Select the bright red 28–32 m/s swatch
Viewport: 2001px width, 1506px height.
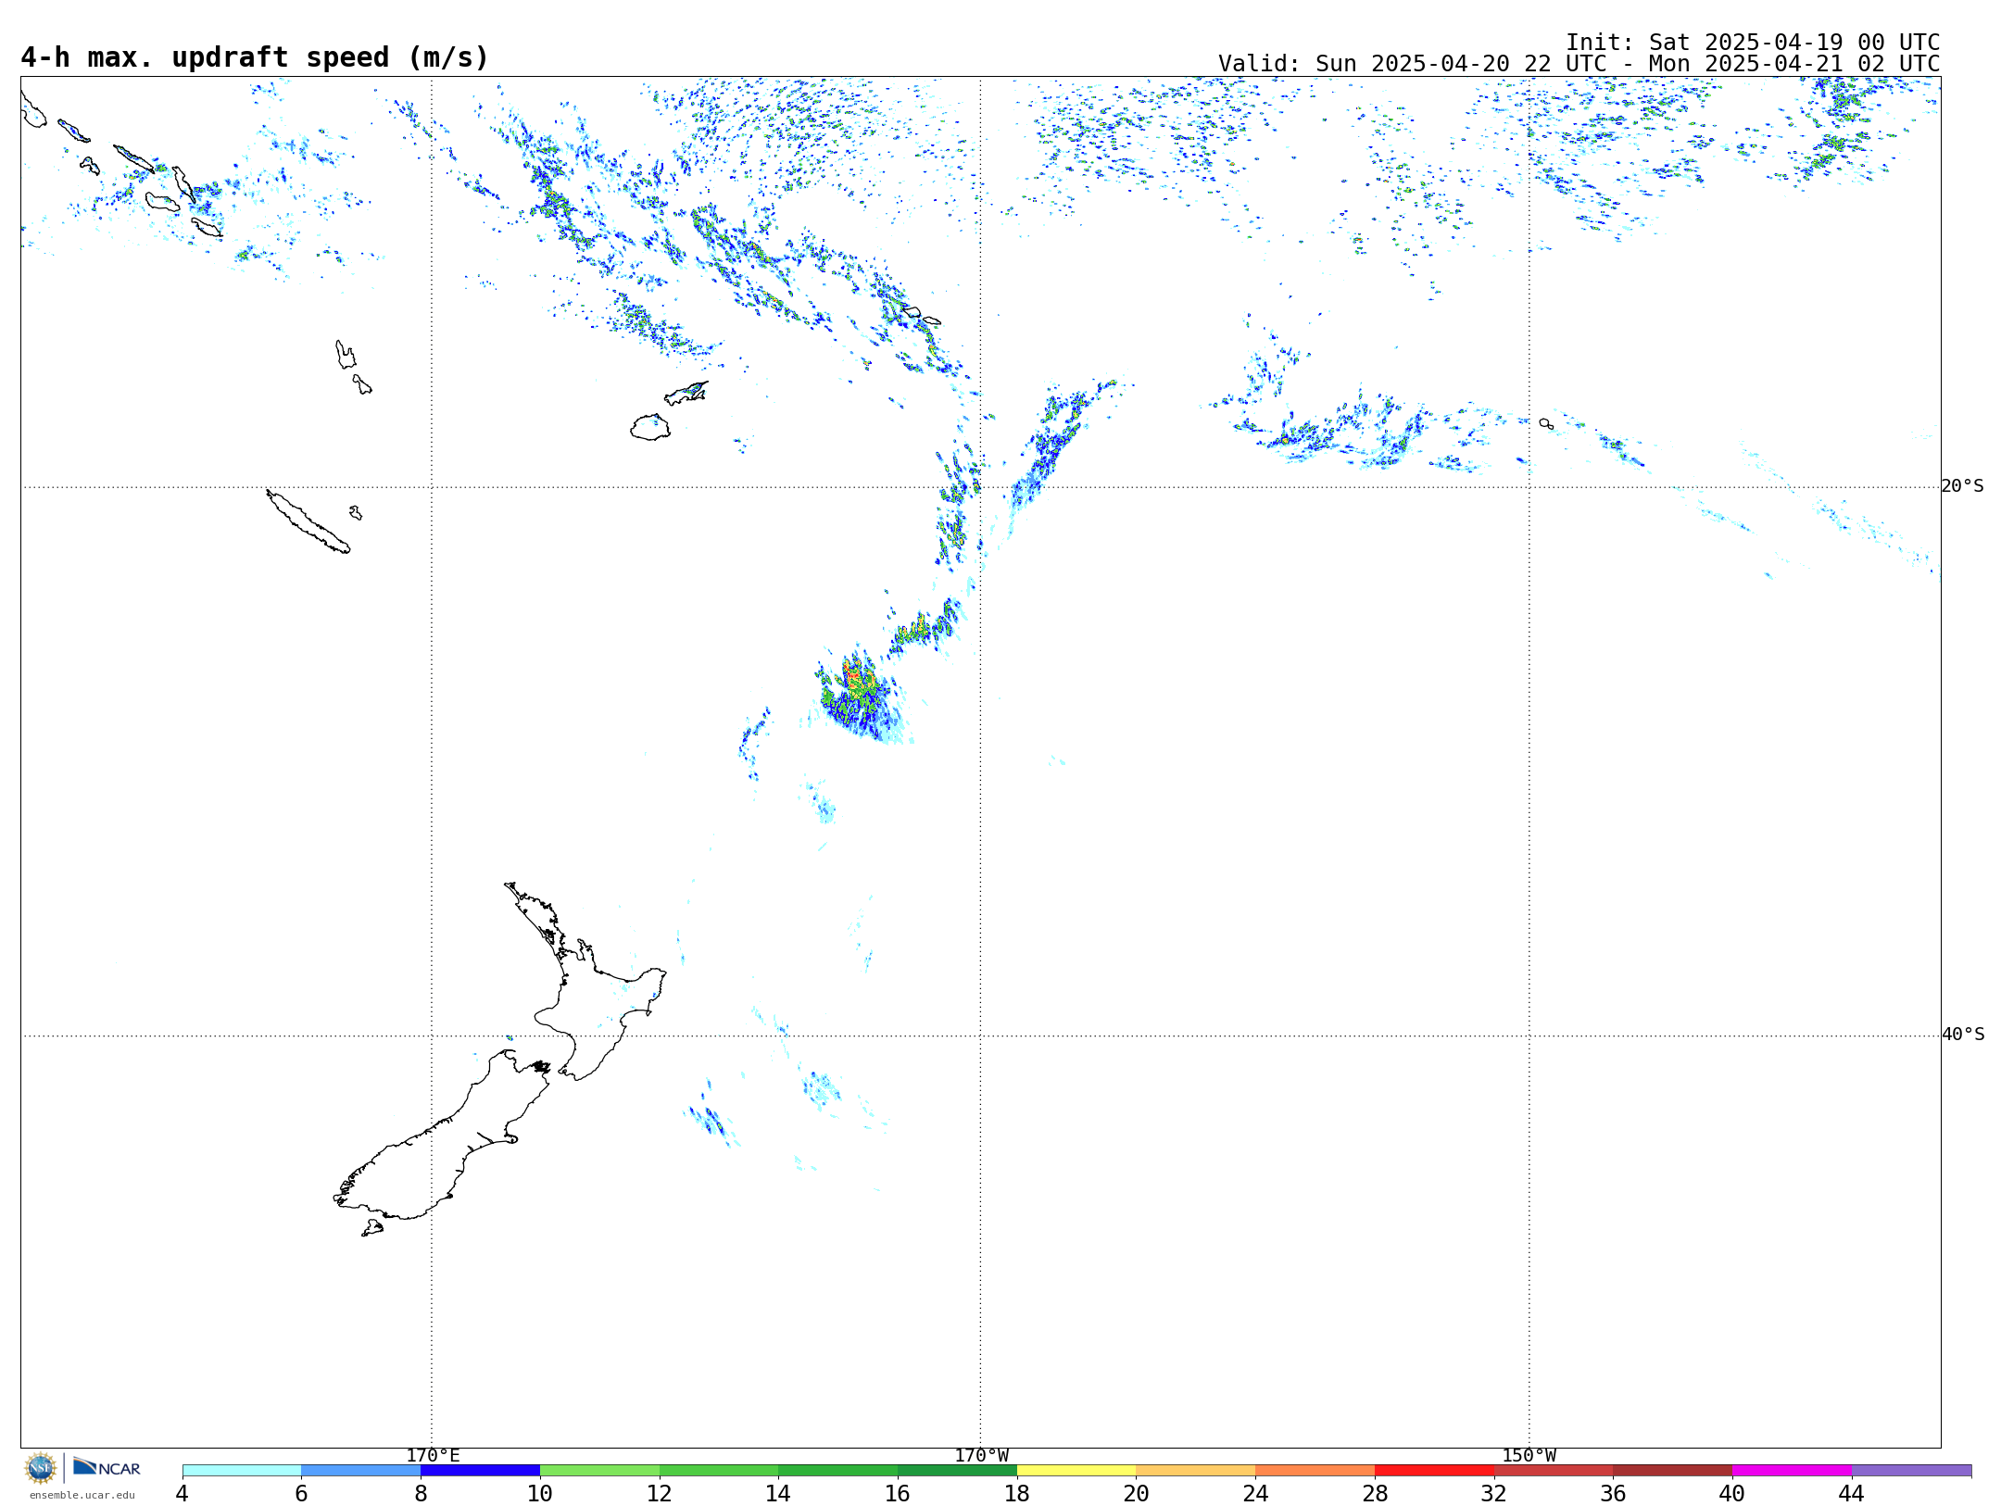(x=1434, y=1470)
